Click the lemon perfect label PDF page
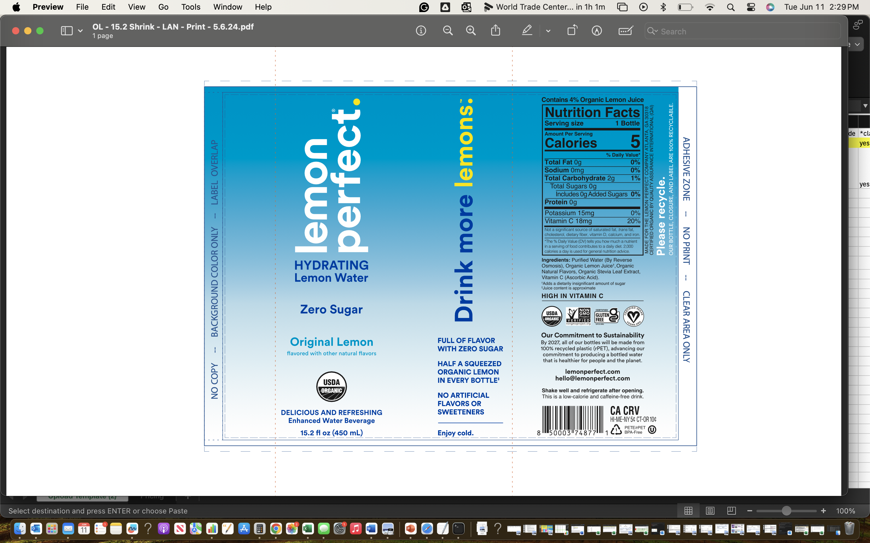The image size is (870, 543). pyautogui.click(x=450, y=266)
